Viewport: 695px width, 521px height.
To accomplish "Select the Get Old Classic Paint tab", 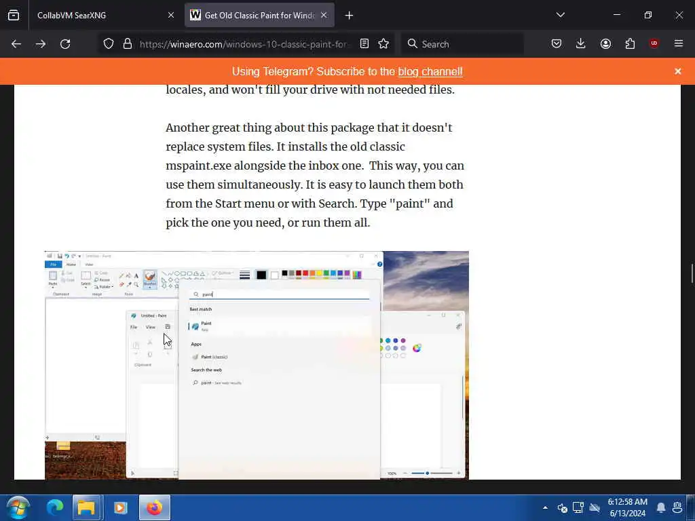I will tap(259, 15).
